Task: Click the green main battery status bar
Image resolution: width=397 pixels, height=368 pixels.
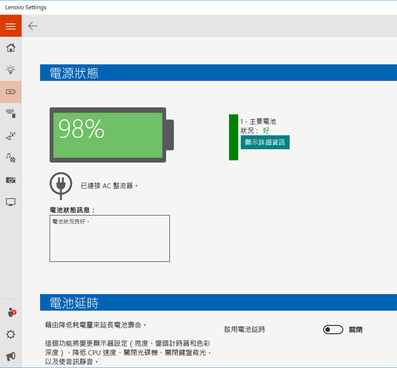Action: pos(233,137)
